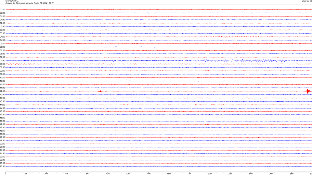Click the '01:00' row label

[x=2, y=16]
